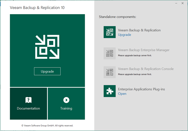Click the 'Standalone components:' heading
Viewport: 188px width, 131px height.
[x=117, y=17]
